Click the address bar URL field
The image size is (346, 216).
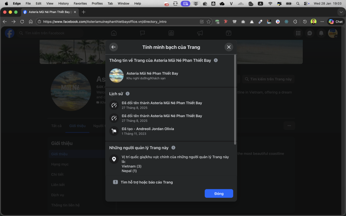pyautogui.click(x=118, y=22)
